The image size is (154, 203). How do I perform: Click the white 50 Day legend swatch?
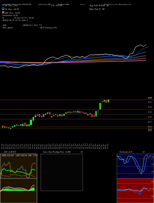3,9
